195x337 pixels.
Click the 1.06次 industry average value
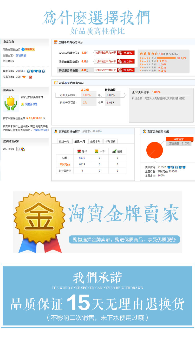110,103
